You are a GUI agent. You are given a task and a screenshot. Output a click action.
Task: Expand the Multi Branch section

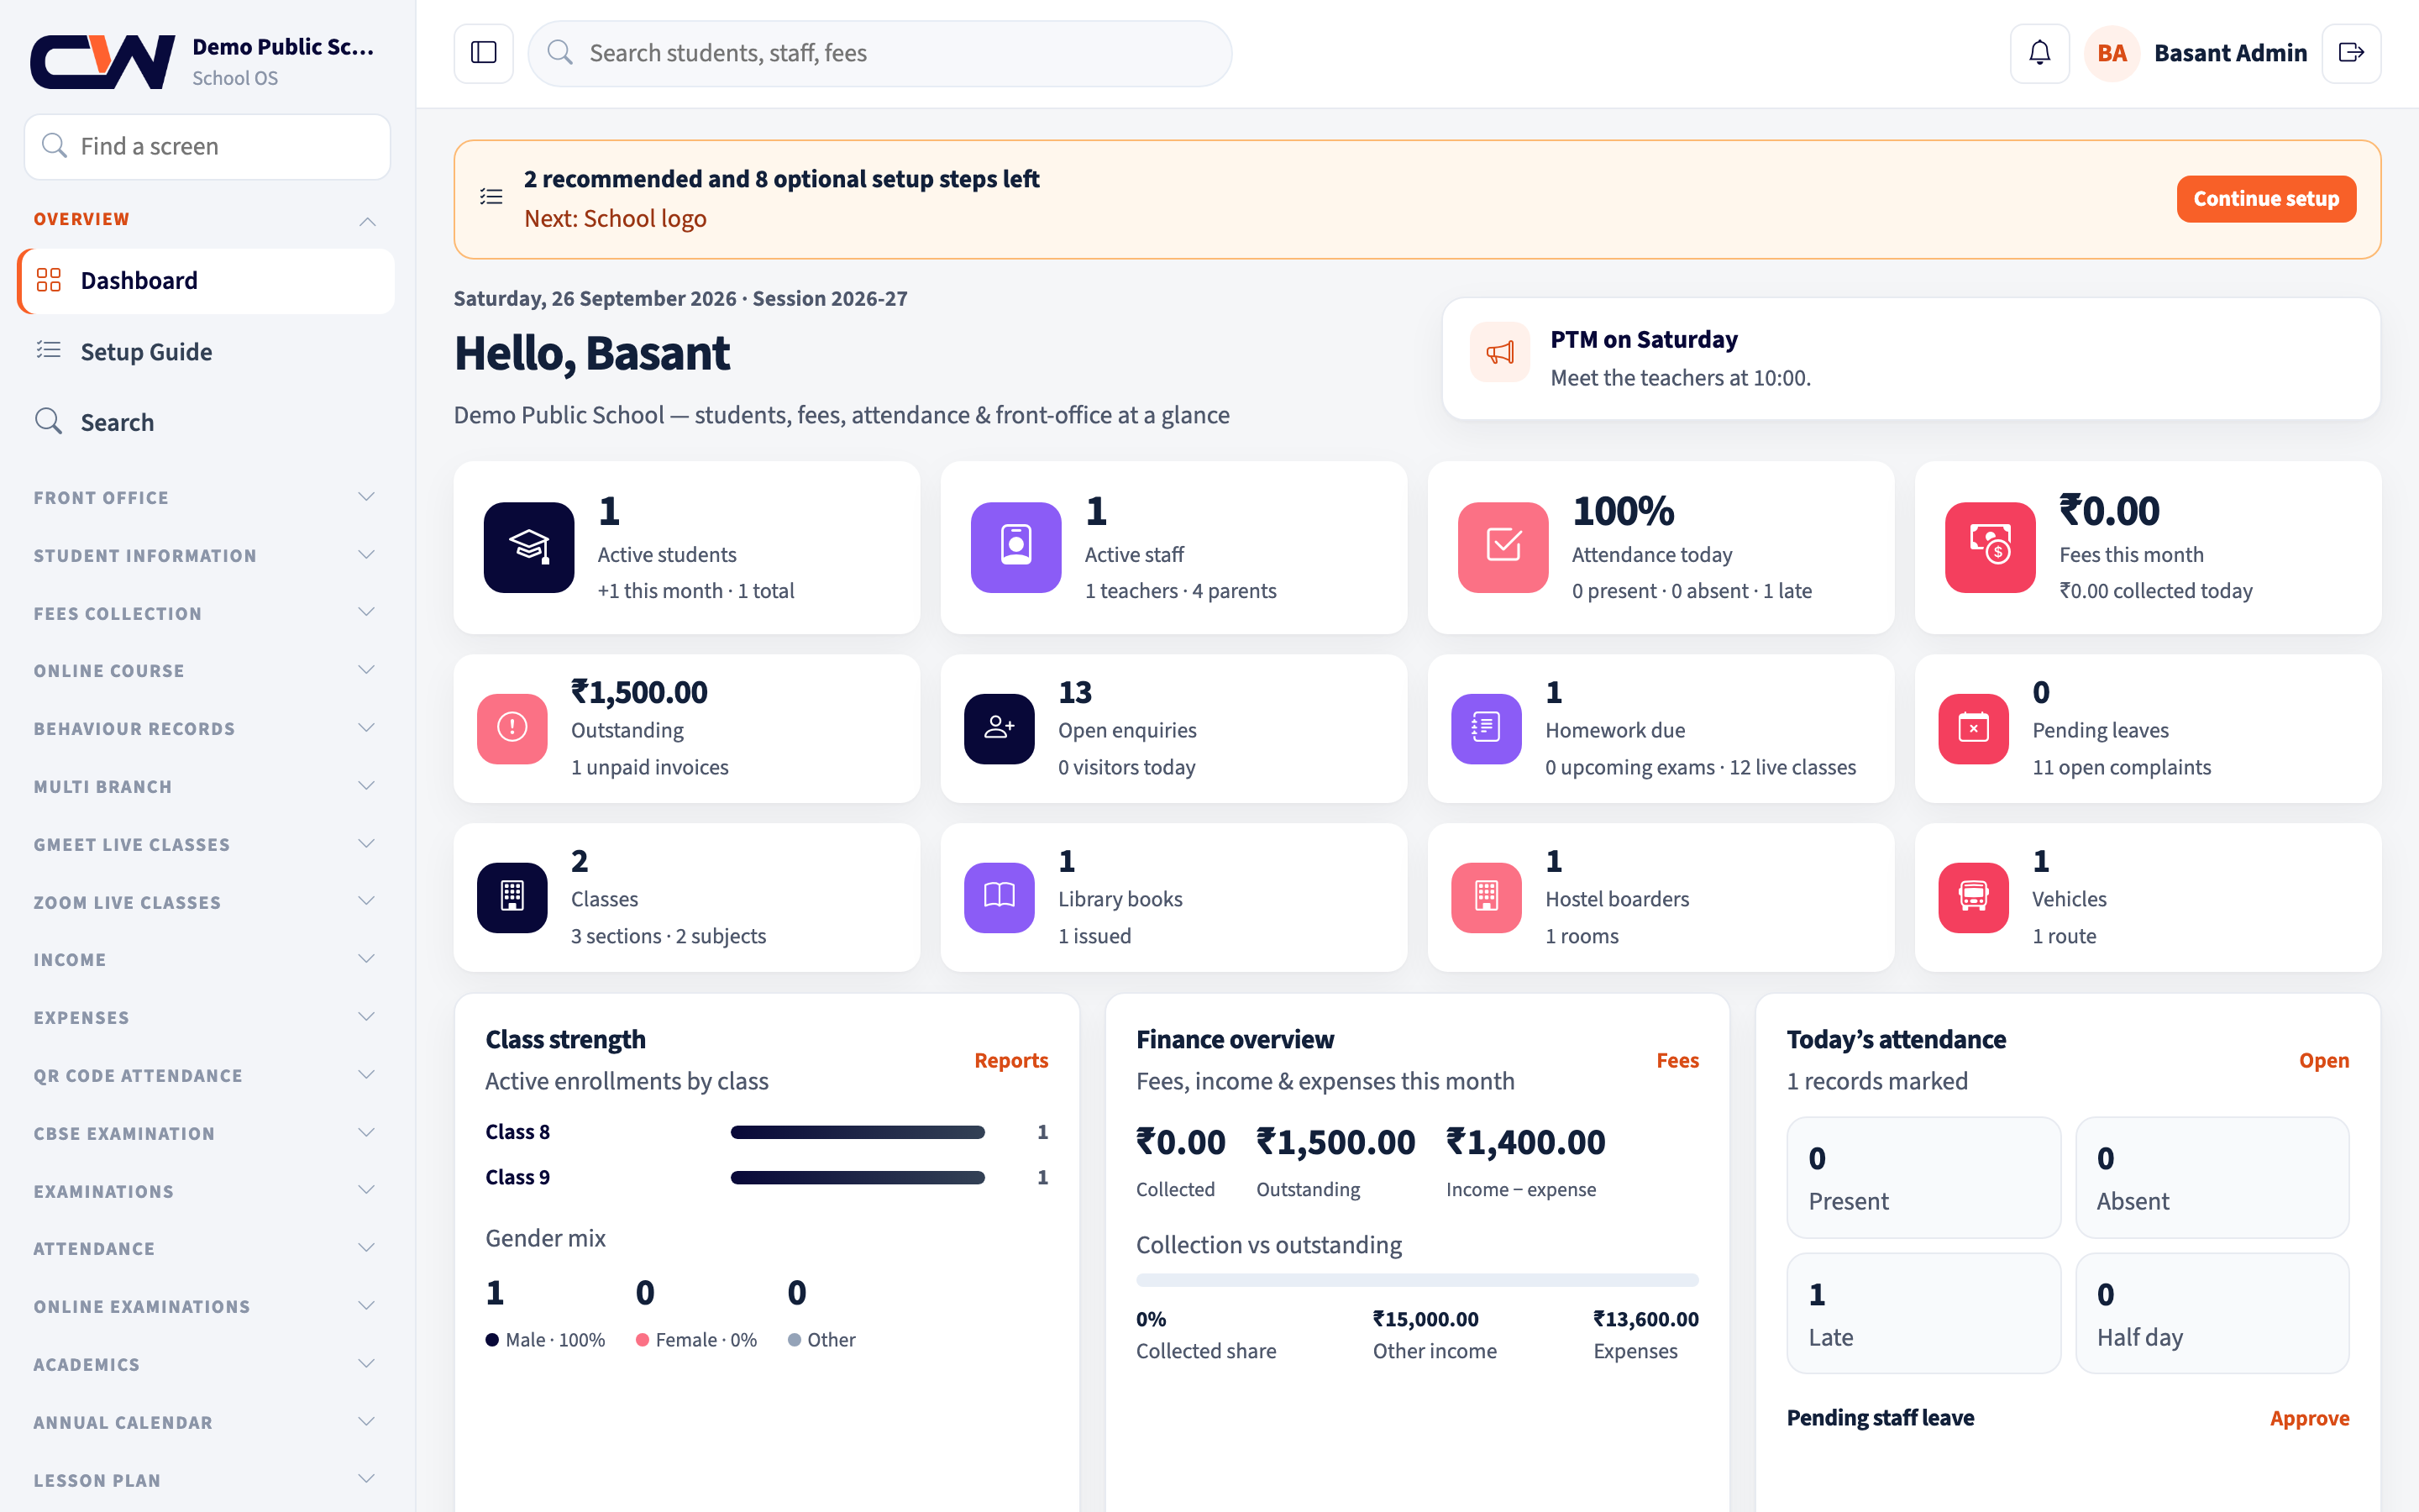tap(207, 786)
